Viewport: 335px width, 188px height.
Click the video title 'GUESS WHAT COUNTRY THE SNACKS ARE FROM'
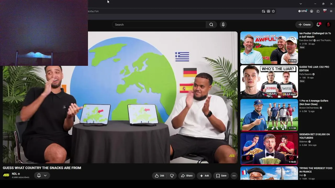point(42,168)
